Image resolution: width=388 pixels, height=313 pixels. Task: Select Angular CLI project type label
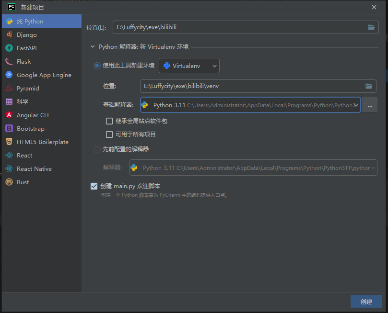[x=33, y=115]
